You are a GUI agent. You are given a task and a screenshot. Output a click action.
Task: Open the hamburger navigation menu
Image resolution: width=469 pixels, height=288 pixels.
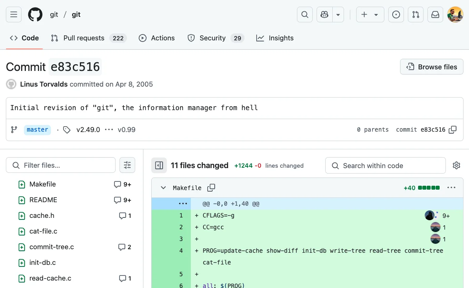click(14, 14)
